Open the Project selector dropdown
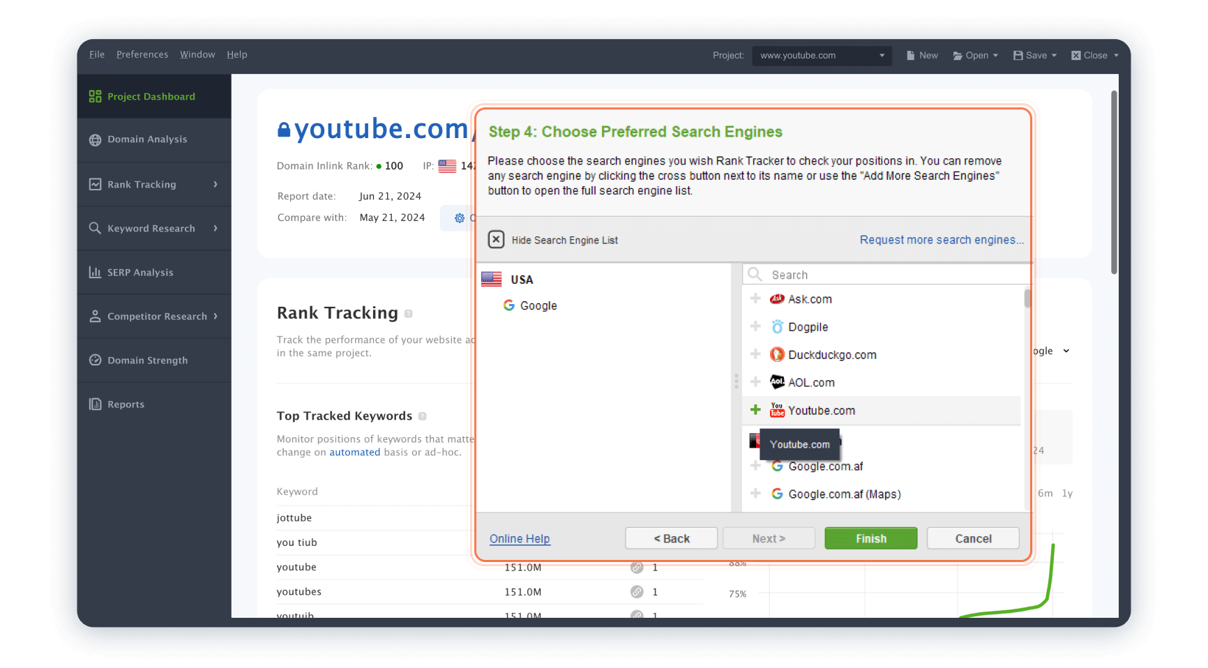 tap(822, 55)
